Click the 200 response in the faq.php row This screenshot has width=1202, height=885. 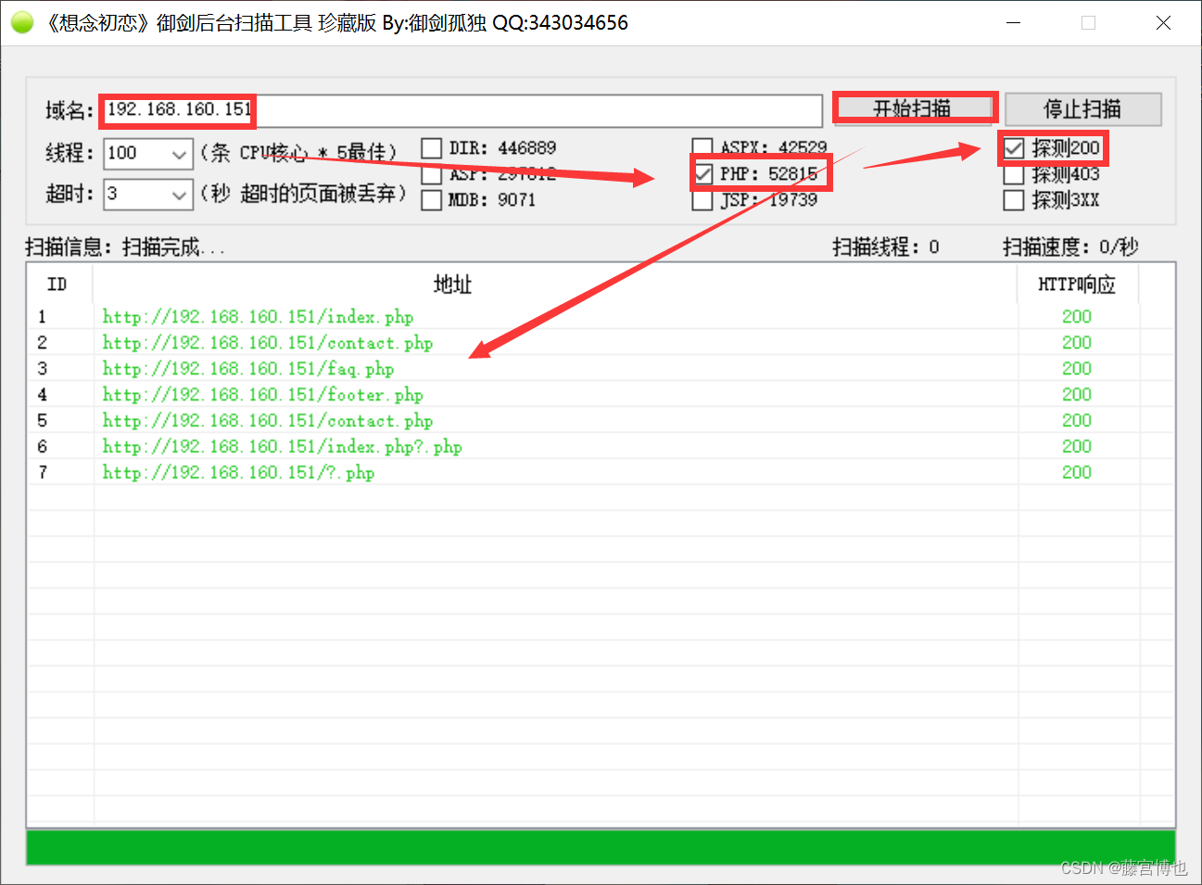(x=1077, y=369)
